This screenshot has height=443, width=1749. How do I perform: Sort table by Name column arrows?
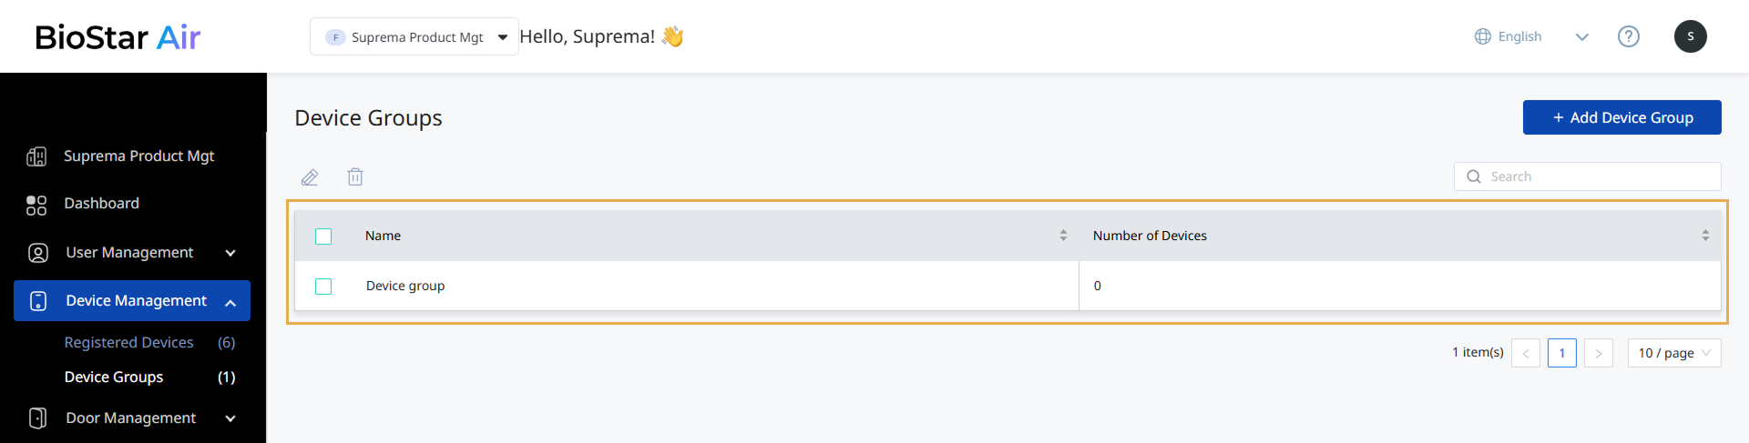point(1063,236)
